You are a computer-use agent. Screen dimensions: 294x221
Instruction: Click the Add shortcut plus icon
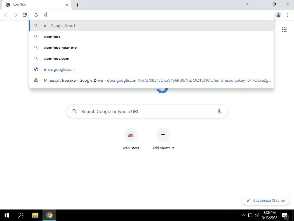pos(163,134)
